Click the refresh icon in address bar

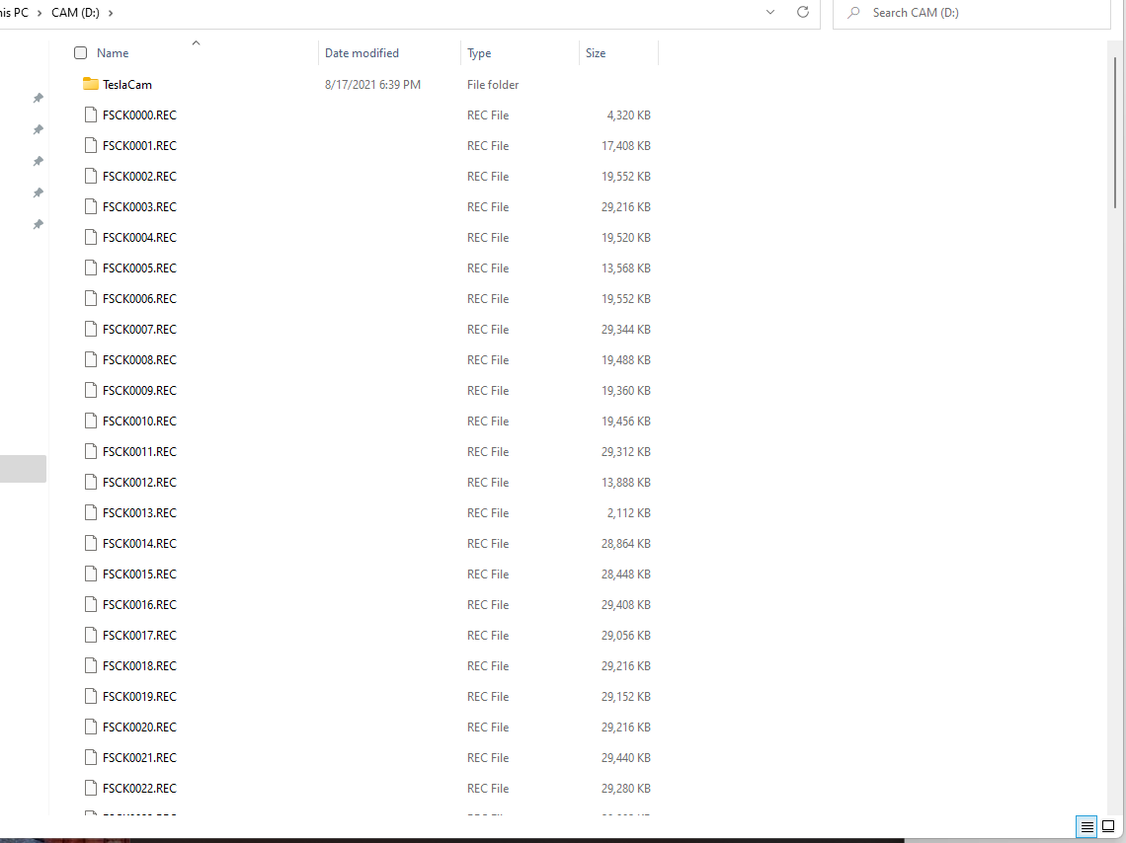803,12
